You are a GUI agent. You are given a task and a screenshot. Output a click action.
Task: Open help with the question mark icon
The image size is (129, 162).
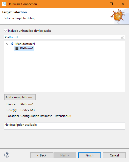tap(7, 155)
